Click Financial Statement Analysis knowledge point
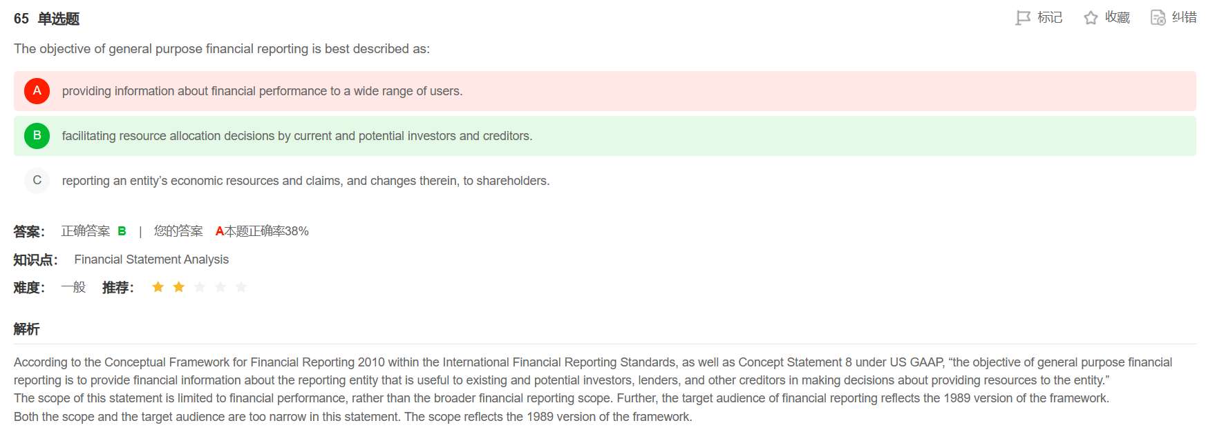Screen dimensions: 1206x432 click(151, 259)
